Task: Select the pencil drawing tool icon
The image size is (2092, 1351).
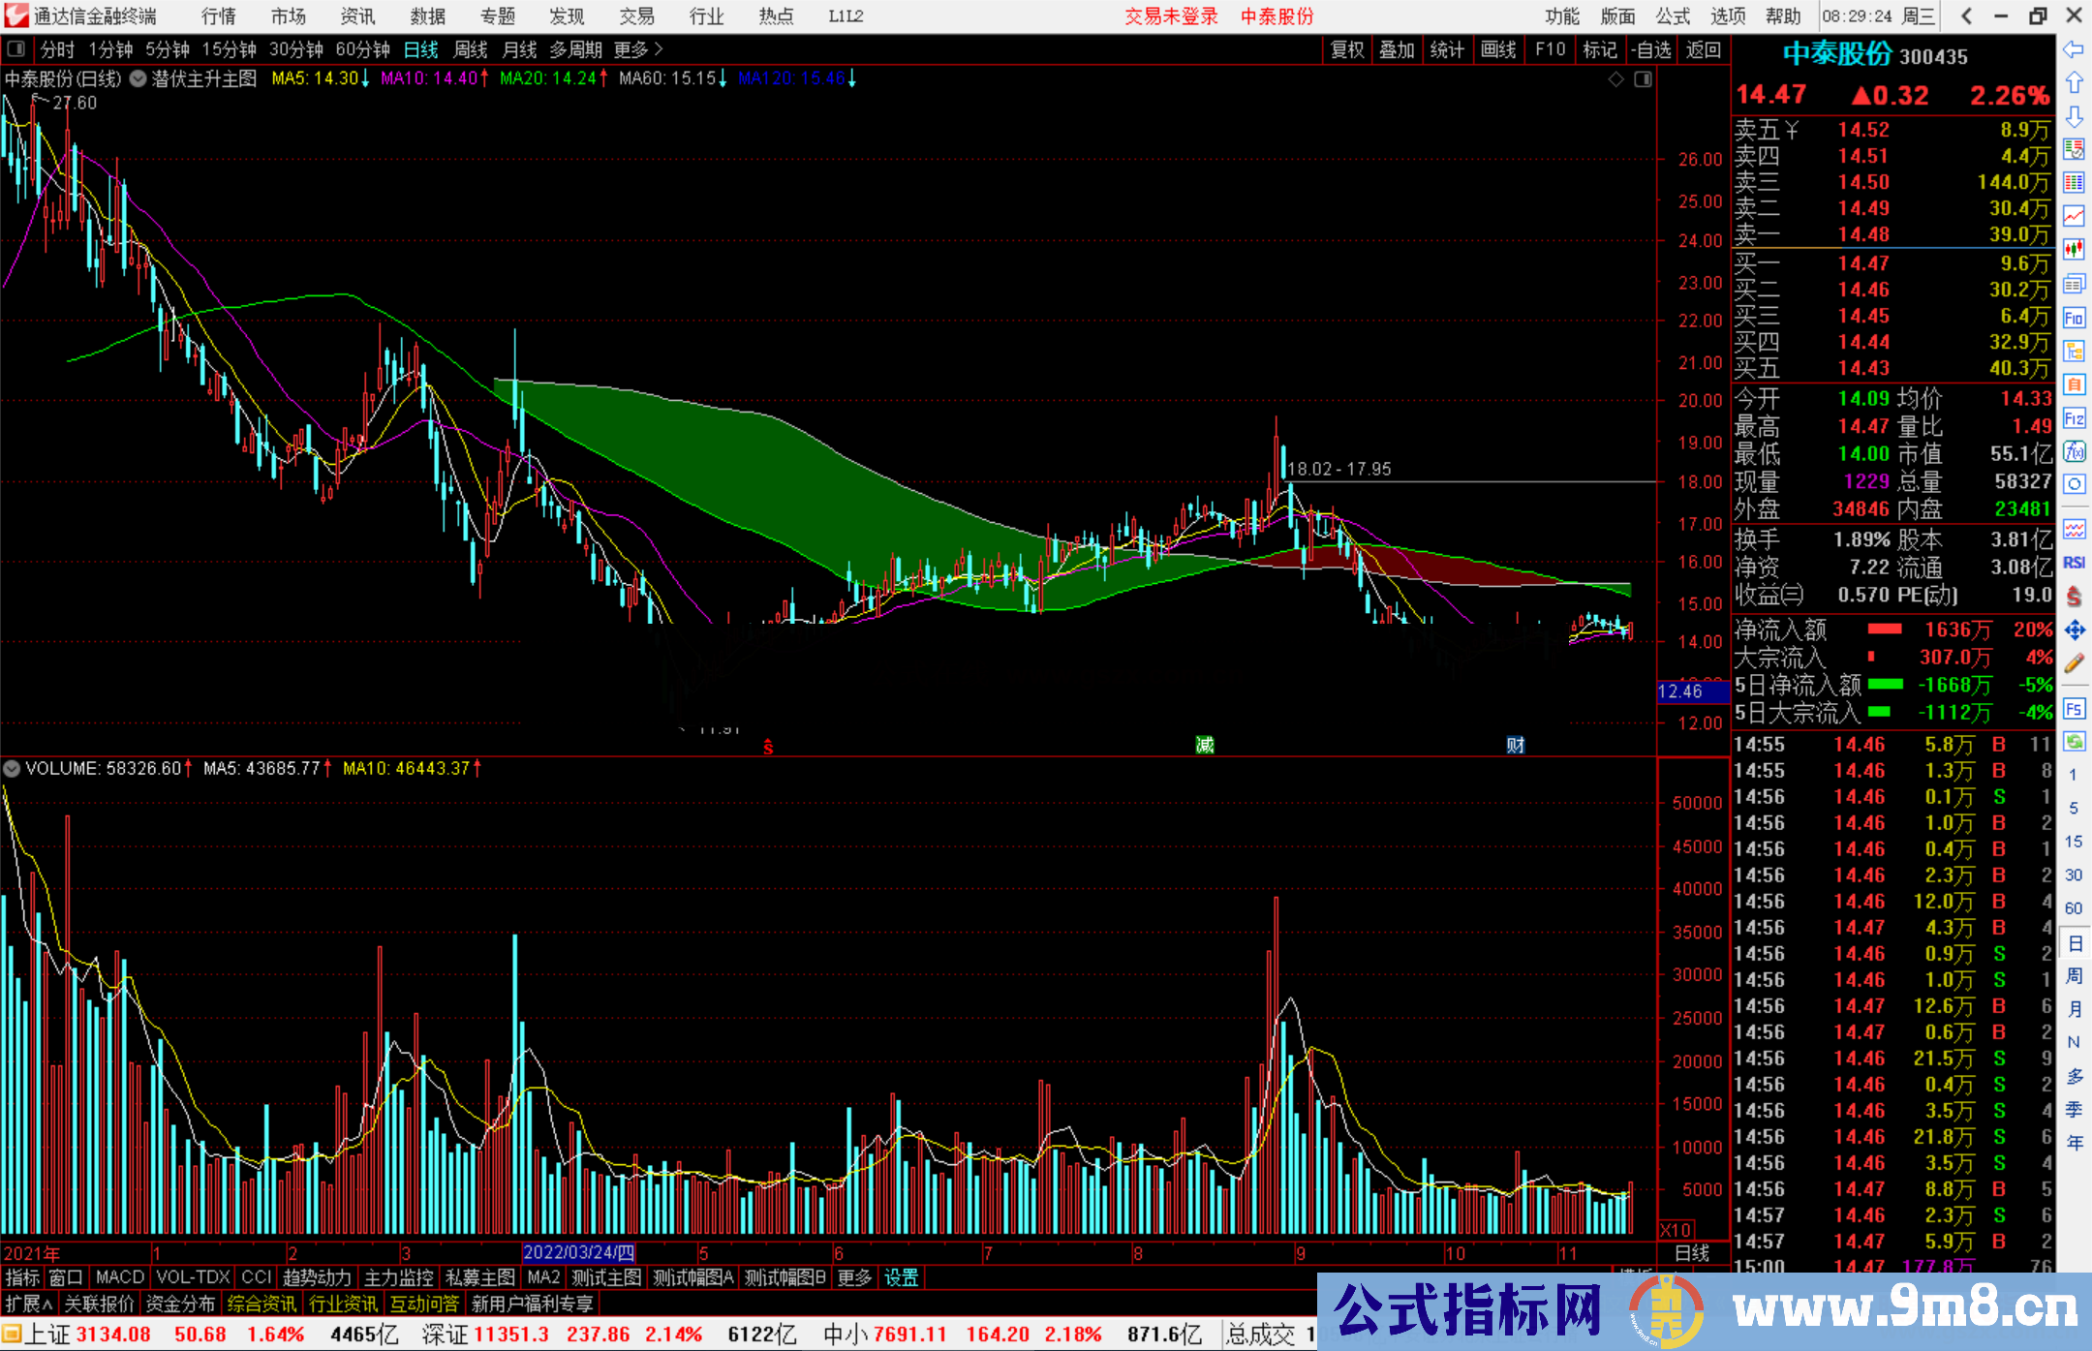Action: point(2074,664)
